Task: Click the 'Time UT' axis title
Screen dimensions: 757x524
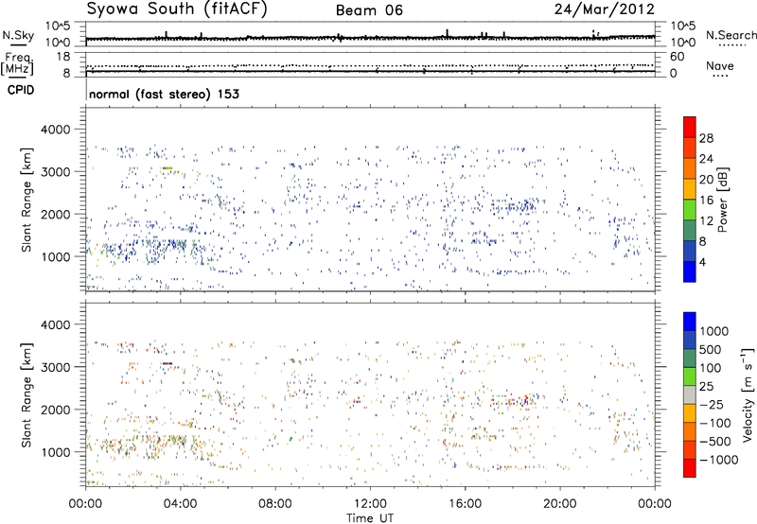Action: [x=370, y=518]
